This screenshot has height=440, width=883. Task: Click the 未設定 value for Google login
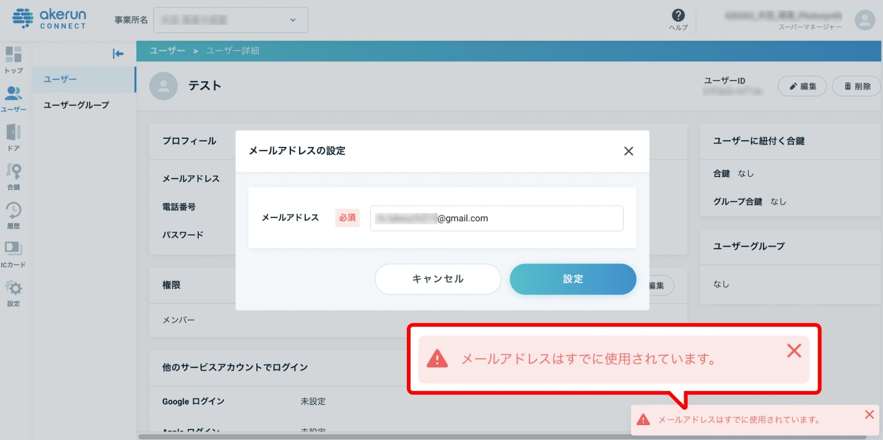coord(313,401)
